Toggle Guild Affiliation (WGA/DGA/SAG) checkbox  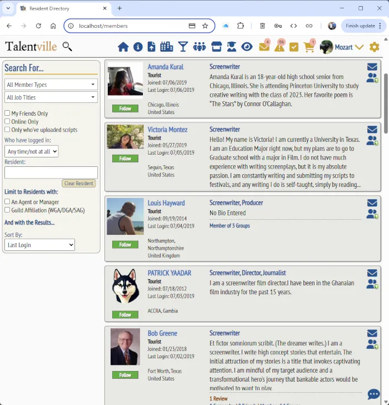(7, 210)
